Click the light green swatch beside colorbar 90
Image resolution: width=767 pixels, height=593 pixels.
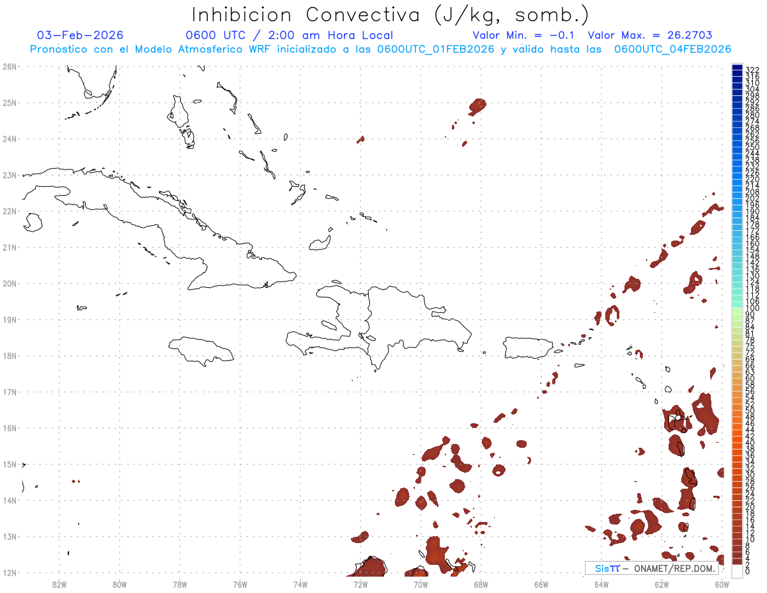click(737, 312)
